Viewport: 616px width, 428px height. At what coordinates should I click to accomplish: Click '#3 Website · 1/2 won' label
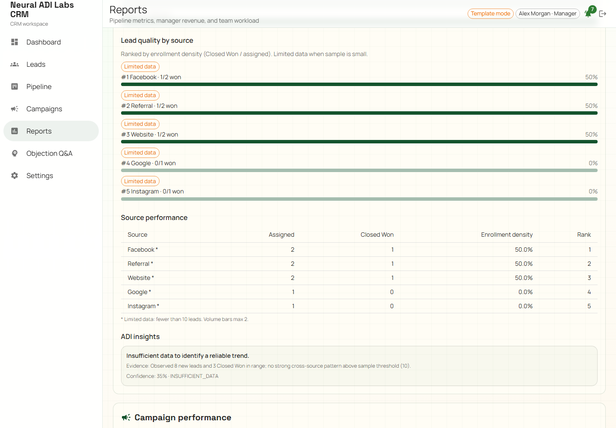[x=149, y=134]
